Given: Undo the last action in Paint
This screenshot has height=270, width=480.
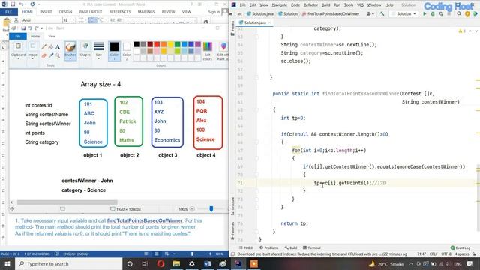Looking at the screenshot, I should pos(30,28).
